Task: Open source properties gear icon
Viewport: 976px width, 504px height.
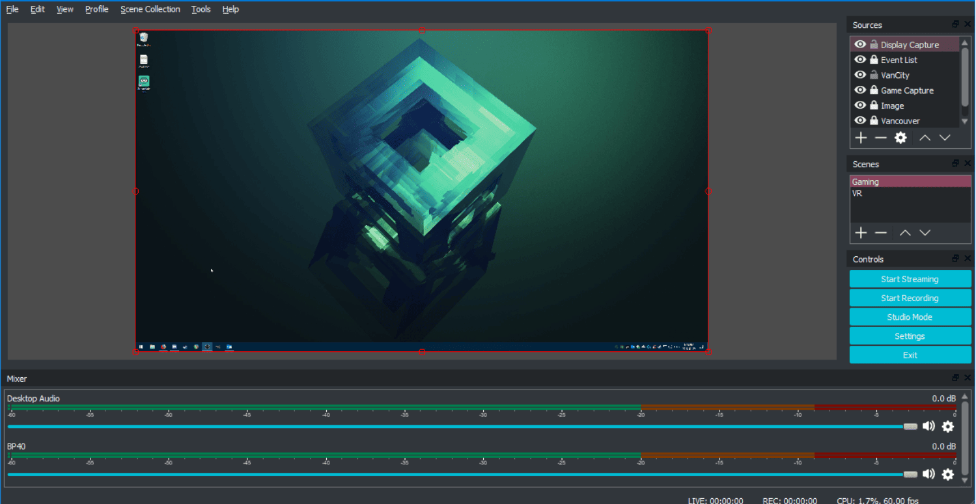Action: click(900, 138)
